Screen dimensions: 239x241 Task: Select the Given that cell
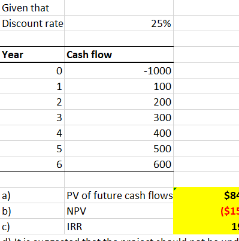tap(32, 8)
